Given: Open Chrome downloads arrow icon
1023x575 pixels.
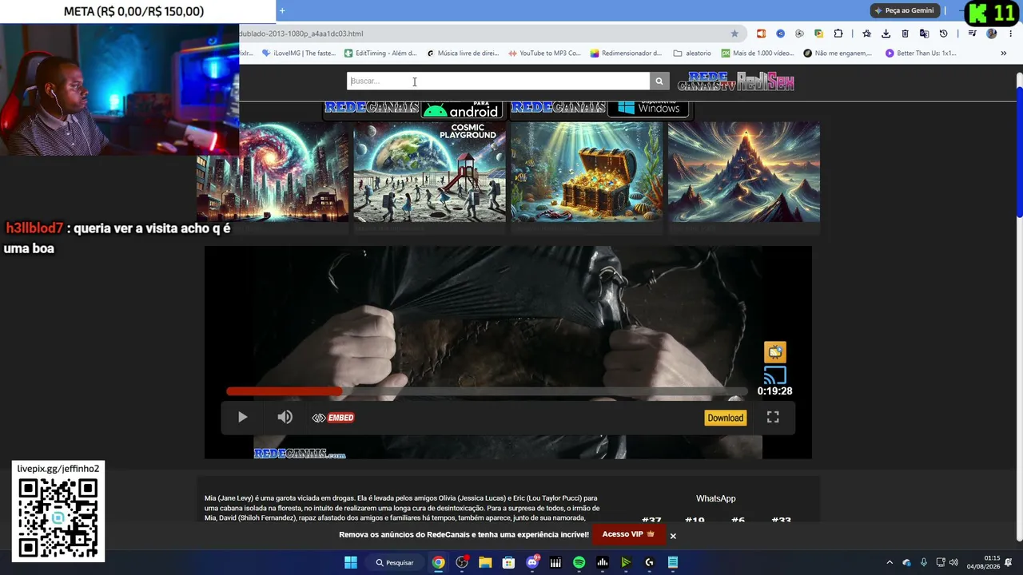Looking at the screenshot, I should 886,34.
